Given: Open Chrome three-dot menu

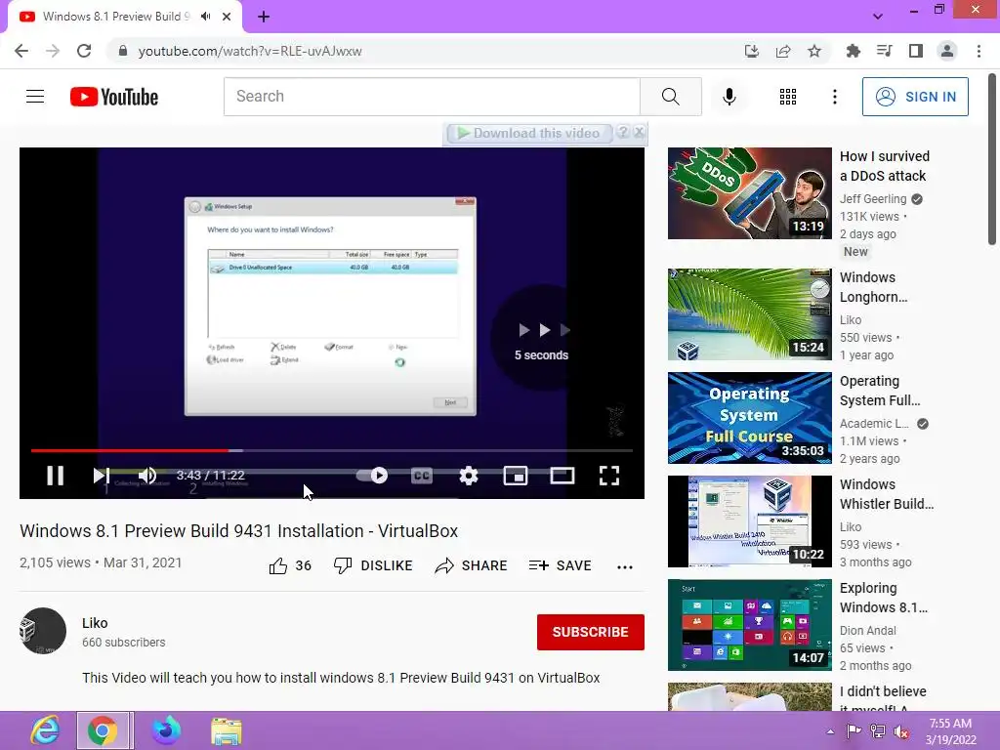Looking at the screenshot, I should click(979, 51).
